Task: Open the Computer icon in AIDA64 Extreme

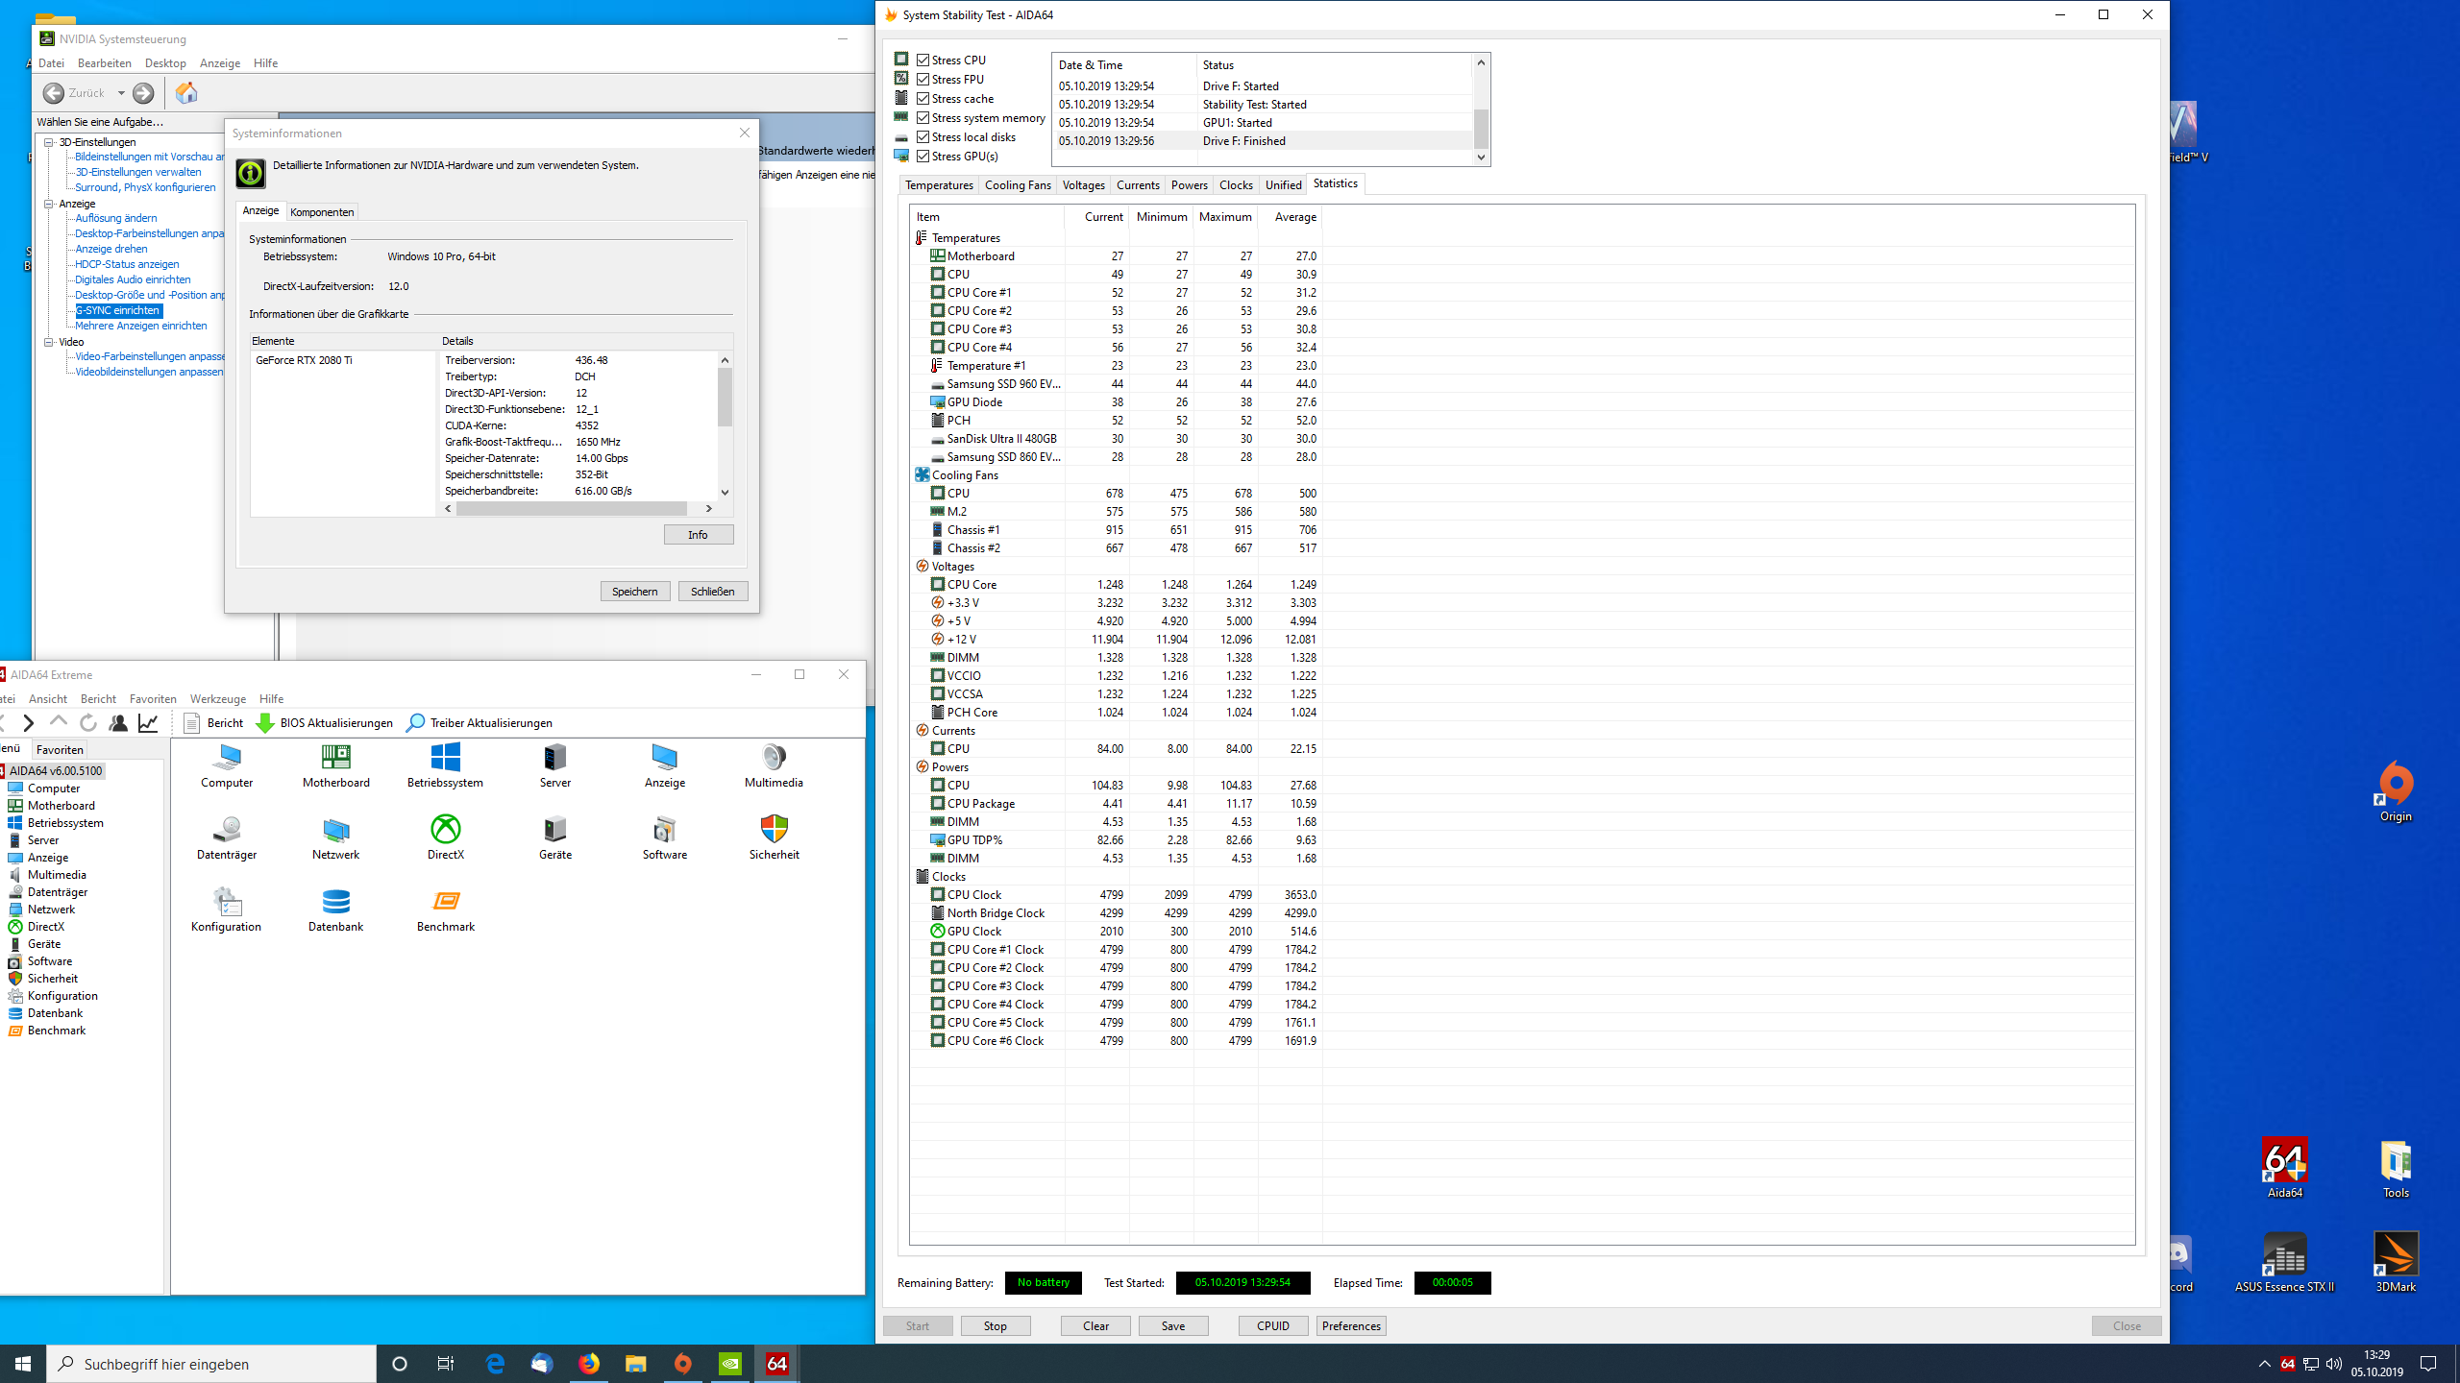Action: tap(227, 765)
